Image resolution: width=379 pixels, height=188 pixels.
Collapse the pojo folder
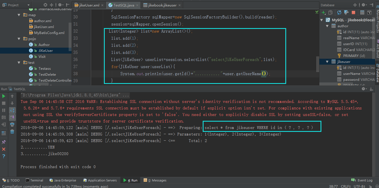(19, 39)
